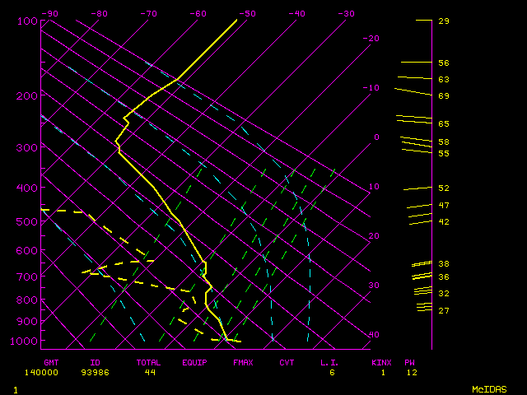Click the EQUIP header label

194,362
